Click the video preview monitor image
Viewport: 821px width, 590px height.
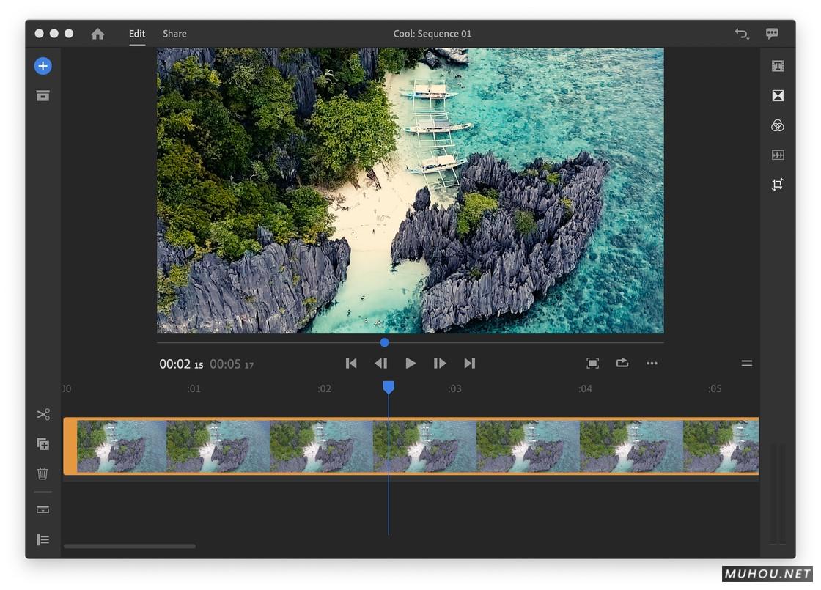coord(410,191)
